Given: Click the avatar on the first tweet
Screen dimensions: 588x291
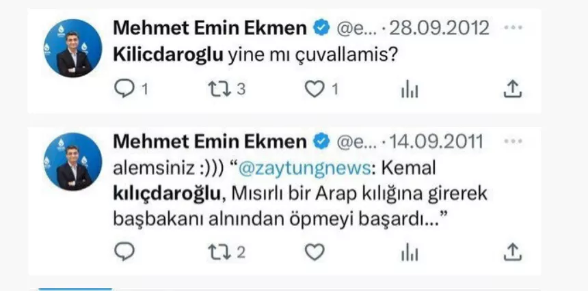Looking at the screenshot, I should point(72,48).
